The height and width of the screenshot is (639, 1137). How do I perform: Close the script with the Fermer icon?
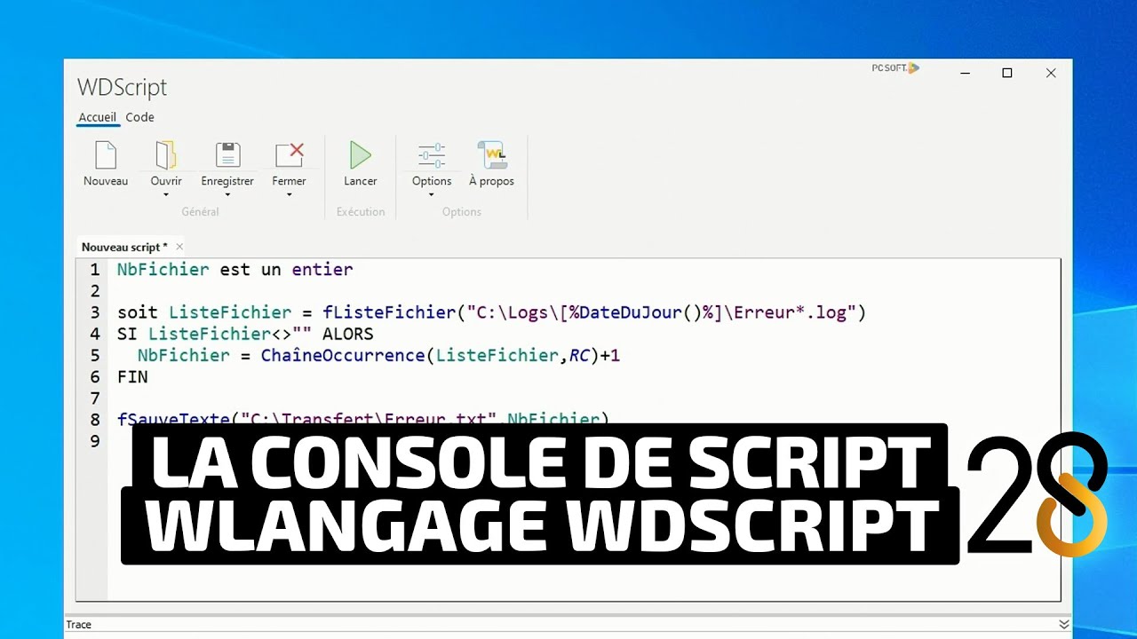coord(289,155)
